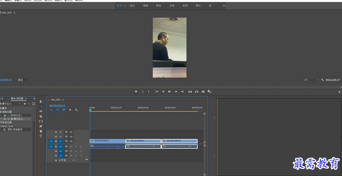Hide the V3 track output eye

[71, 132]
